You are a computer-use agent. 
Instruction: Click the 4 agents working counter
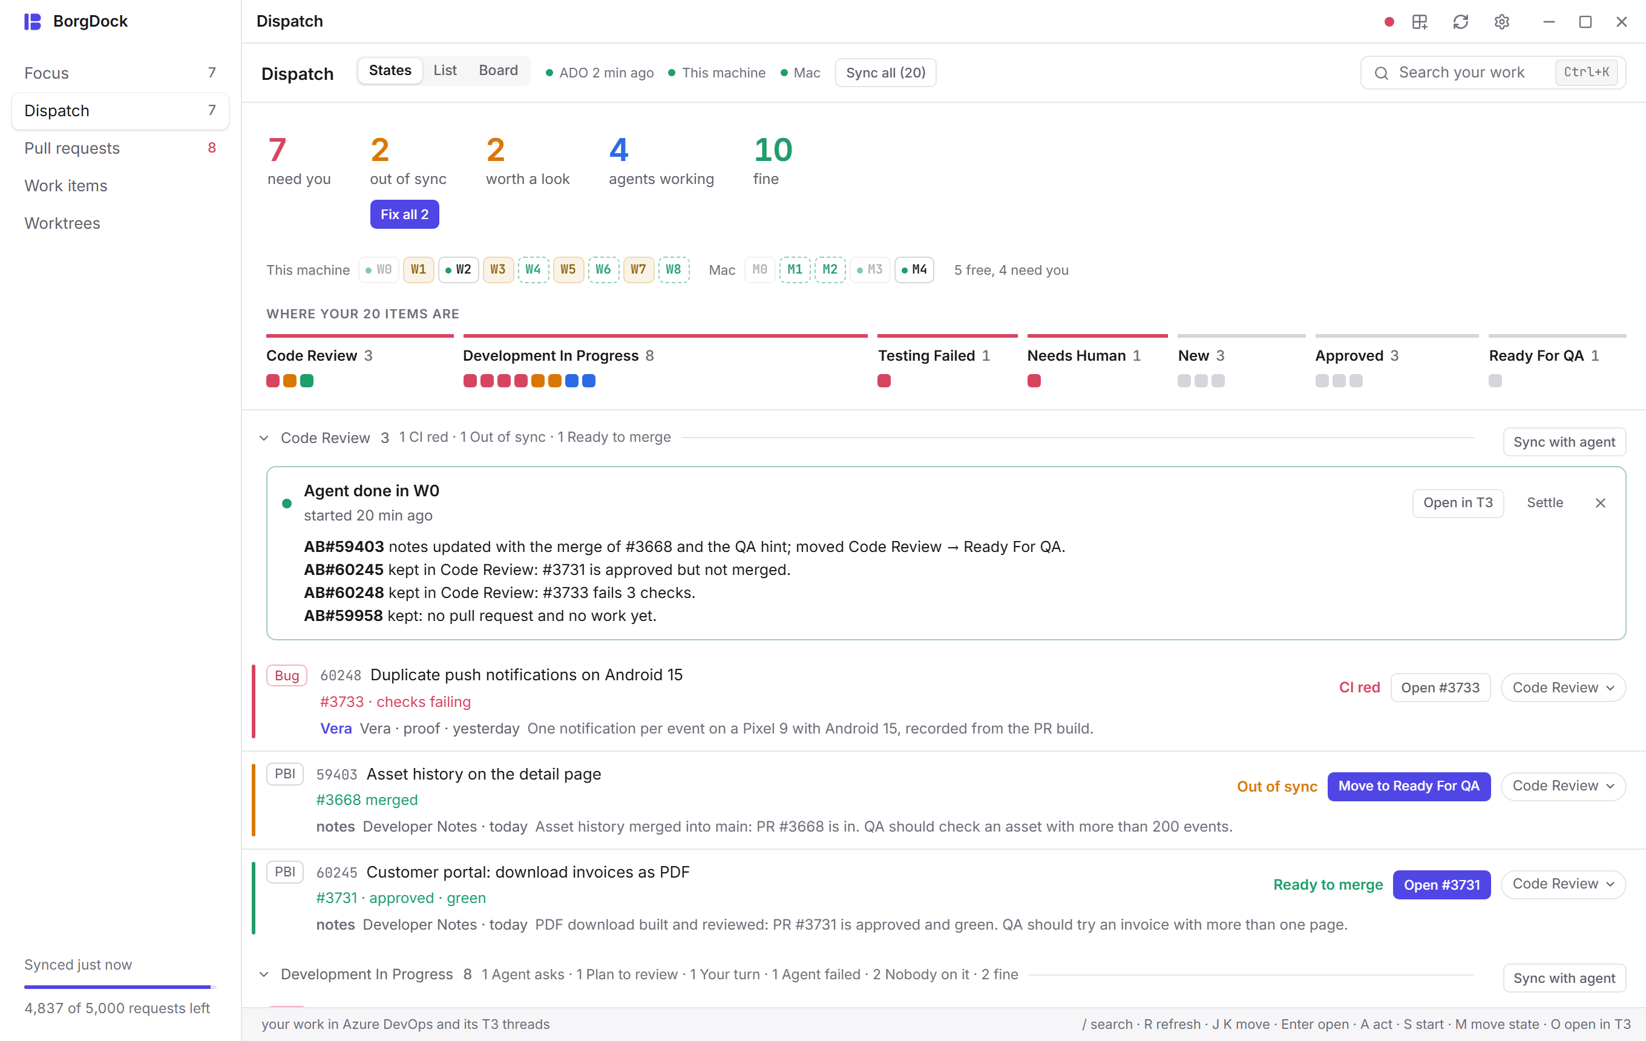tap(661, 160)
